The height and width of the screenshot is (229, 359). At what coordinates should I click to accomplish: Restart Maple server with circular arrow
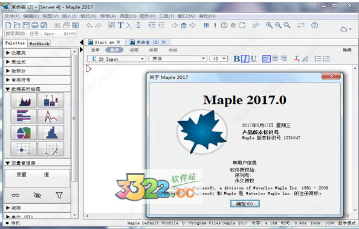(x=242, y=25)
